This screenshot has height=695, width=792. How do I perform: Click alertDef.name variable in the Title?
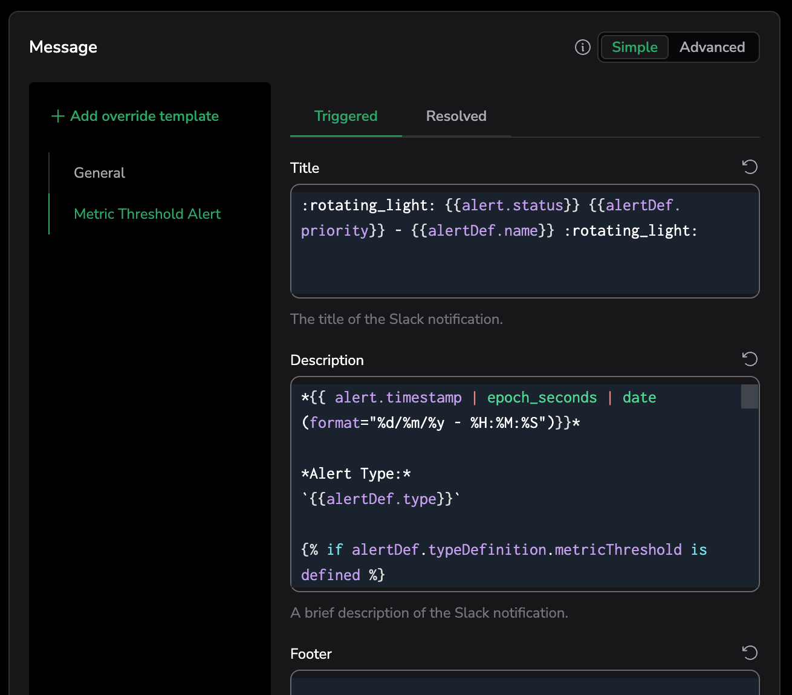point(482,231)
